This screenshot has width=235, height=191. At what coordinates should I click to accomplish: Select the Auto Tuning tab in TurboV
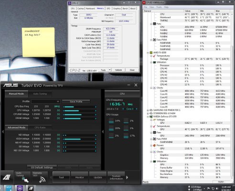tap(40, 94)
